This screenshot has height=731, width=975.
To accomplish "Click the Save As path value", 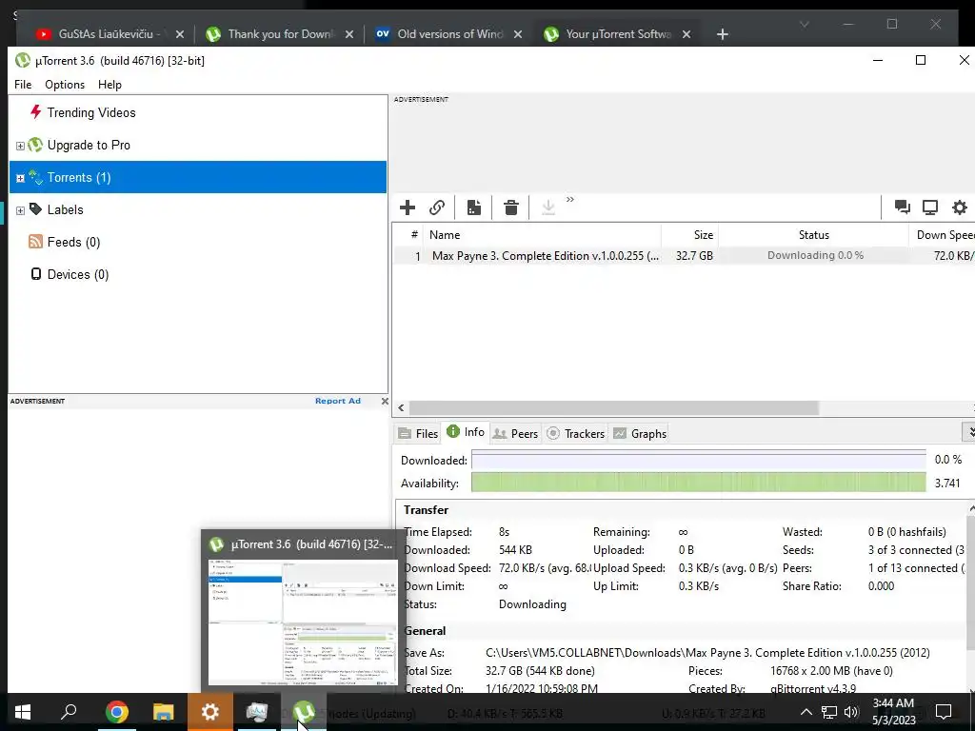I will pyautogui.click(x=707, y=653).
